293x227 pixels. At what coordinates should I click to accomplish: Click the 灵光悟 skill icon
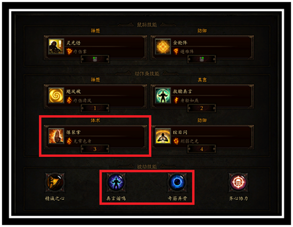tap(56, 46)
